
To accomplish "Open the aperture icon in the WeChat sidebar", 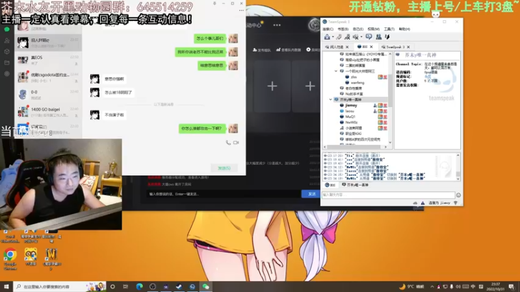I will coord(7,74).
